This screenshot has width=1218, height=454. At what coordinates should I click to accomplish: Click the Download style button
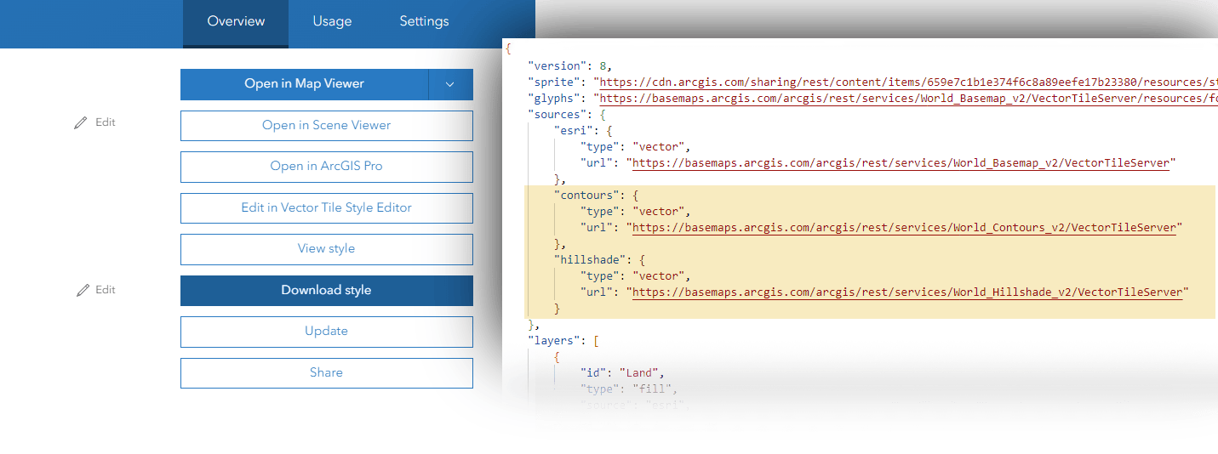(x=327, y=290)
